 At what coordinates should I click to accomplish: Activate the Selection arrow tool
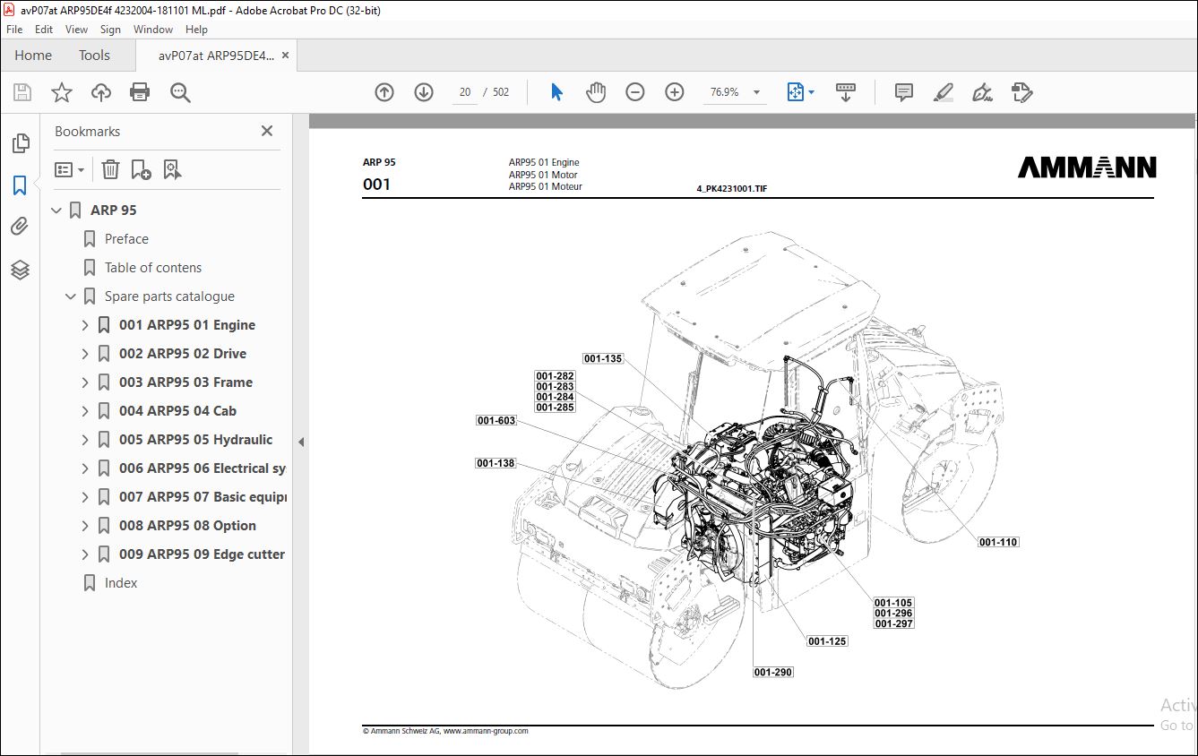(x=556, y=92)
